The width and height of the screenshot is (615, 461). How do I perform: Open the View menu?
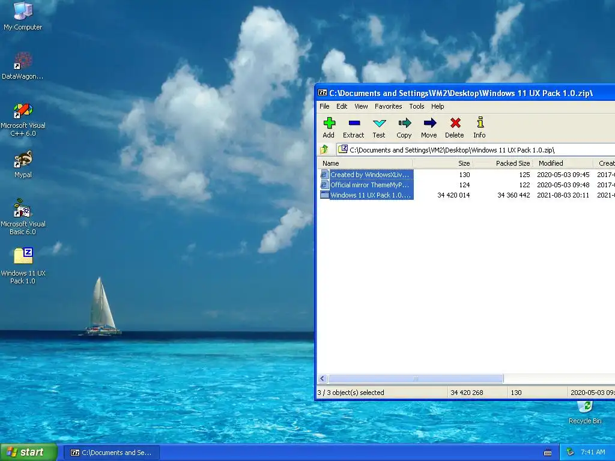tap(361, 106)
